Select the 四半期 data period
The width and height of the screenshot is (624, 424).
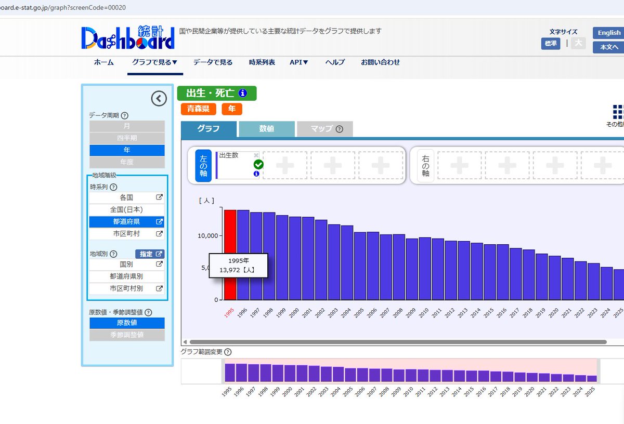pos(127,138)
